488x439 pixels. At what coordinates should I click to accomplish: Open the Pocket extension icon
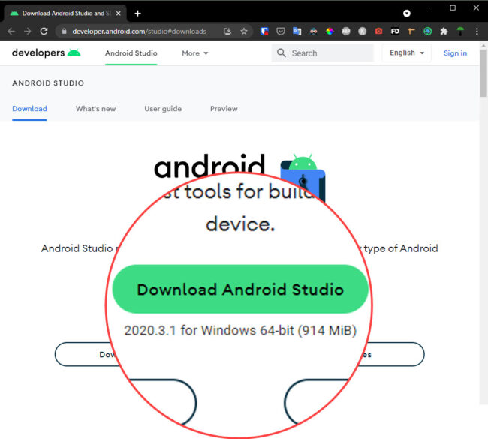[x=281, y=31]
